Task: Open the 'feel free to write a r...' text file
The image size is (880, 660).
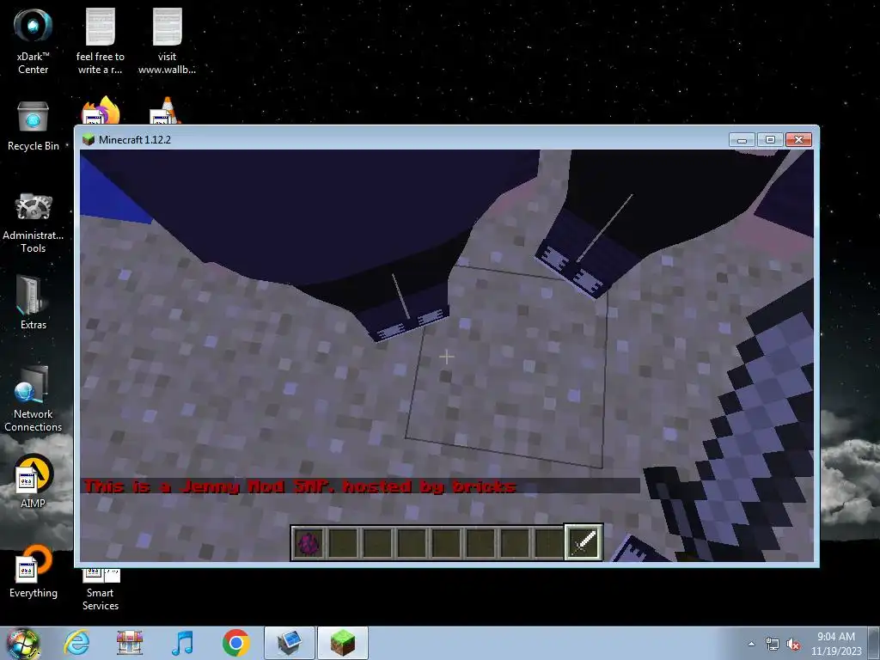Action: tap(100, 41)
